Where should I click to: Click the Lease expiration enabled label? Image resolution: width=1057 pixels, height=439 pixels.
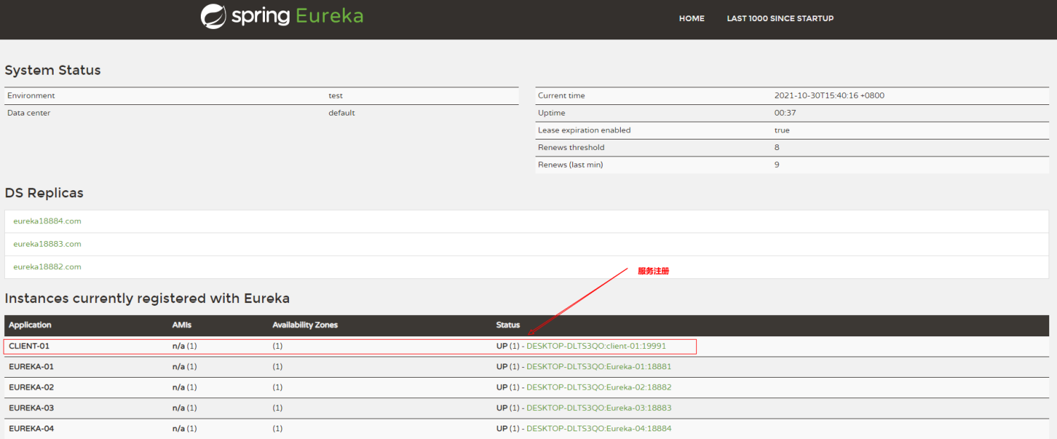click(584, 130)
